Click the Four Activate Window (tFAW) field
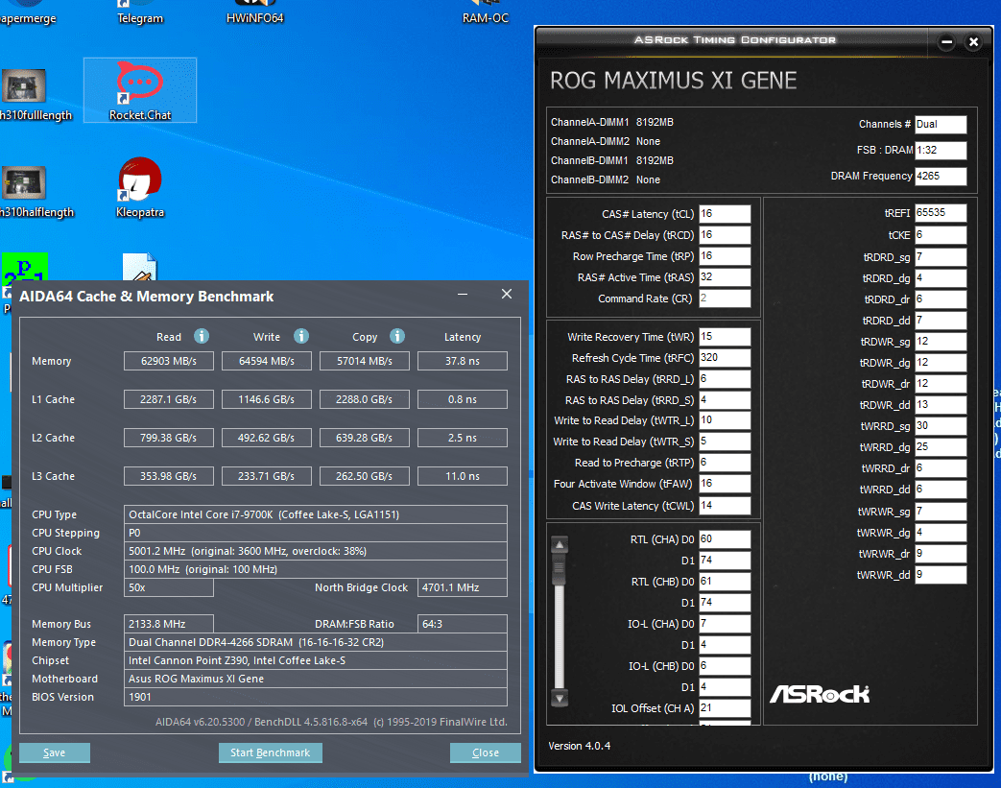This screenshot has width=1001, height=788. pos(725,484)
